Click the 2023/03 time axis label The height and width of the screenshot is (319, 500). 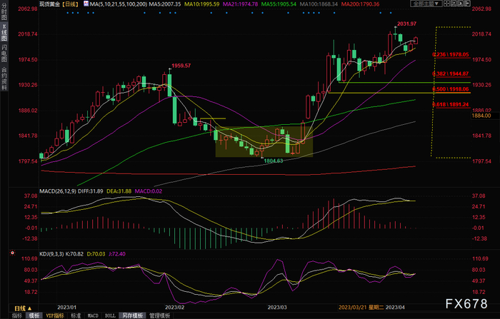click(277, 307)
